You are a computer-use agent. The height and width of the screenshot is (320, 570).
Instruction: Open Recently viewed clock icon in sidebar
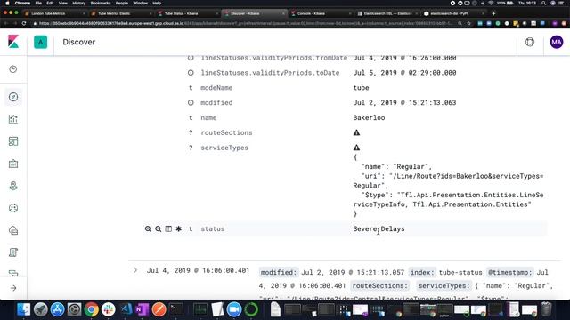13,69
